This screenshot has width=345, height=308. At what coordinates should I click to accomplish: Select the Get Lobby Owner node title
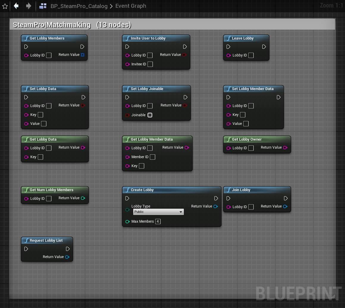pos(247,139)
